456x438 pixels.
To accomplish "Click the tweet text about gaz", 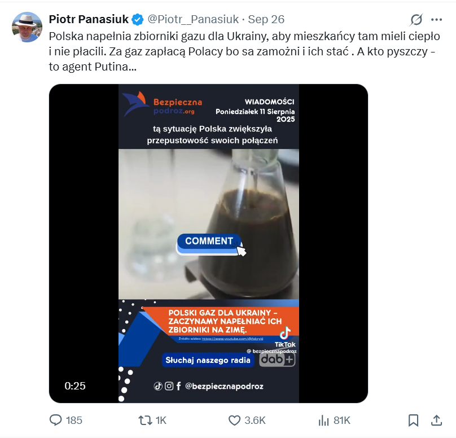I will click(244, 51).
